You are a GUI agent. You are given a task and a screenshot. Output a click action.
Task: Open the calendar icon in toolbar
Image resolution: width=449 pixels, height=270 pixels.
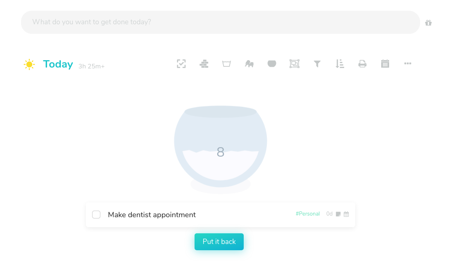click(385, 64)
